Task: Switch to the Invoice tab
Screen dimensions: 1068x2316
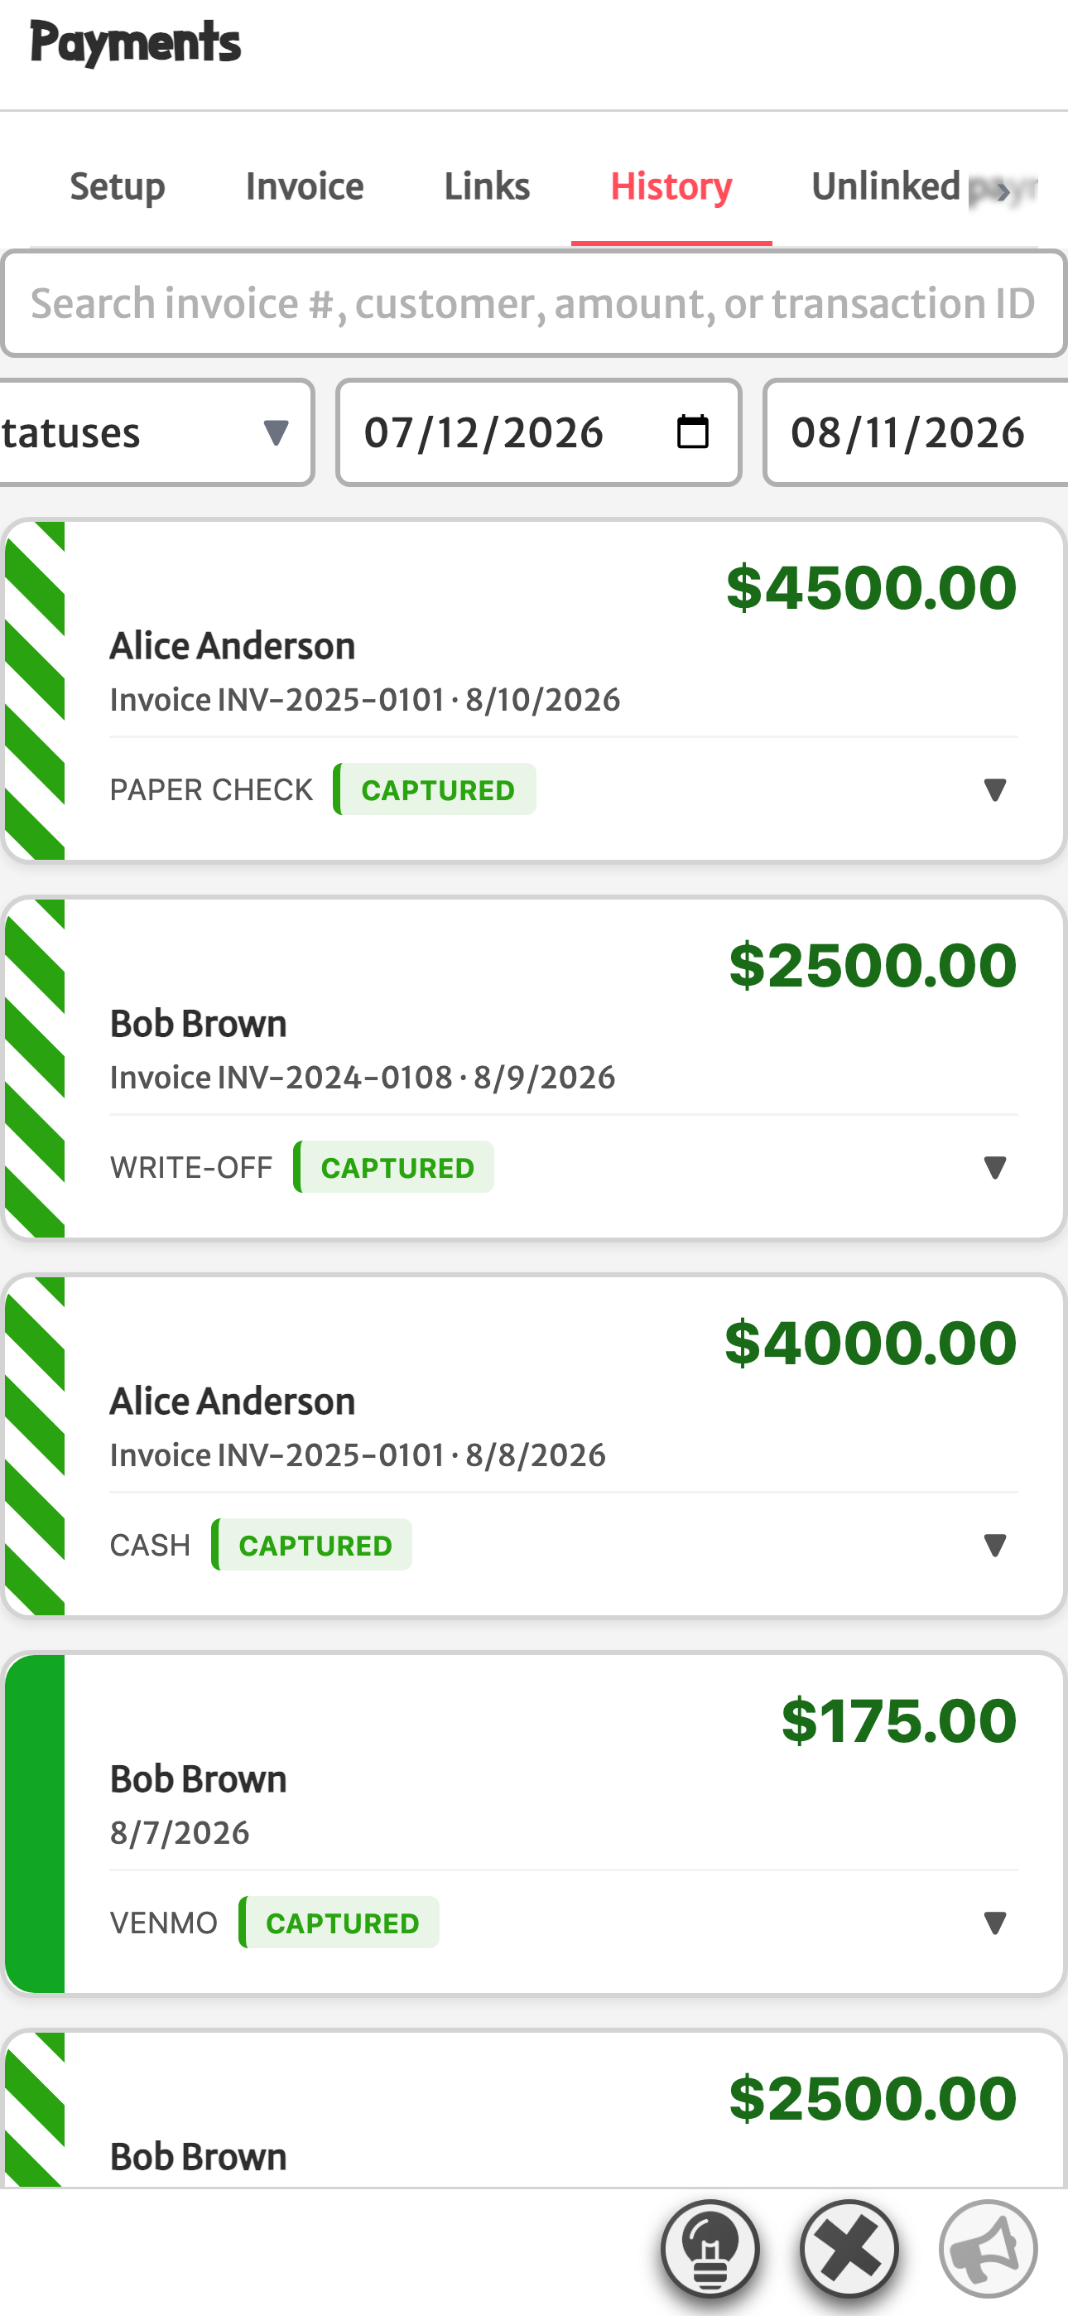Action: coord(305,187)
